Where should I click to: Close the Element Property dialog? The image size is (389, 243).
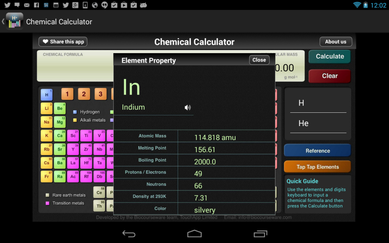(x=259, y=60)
